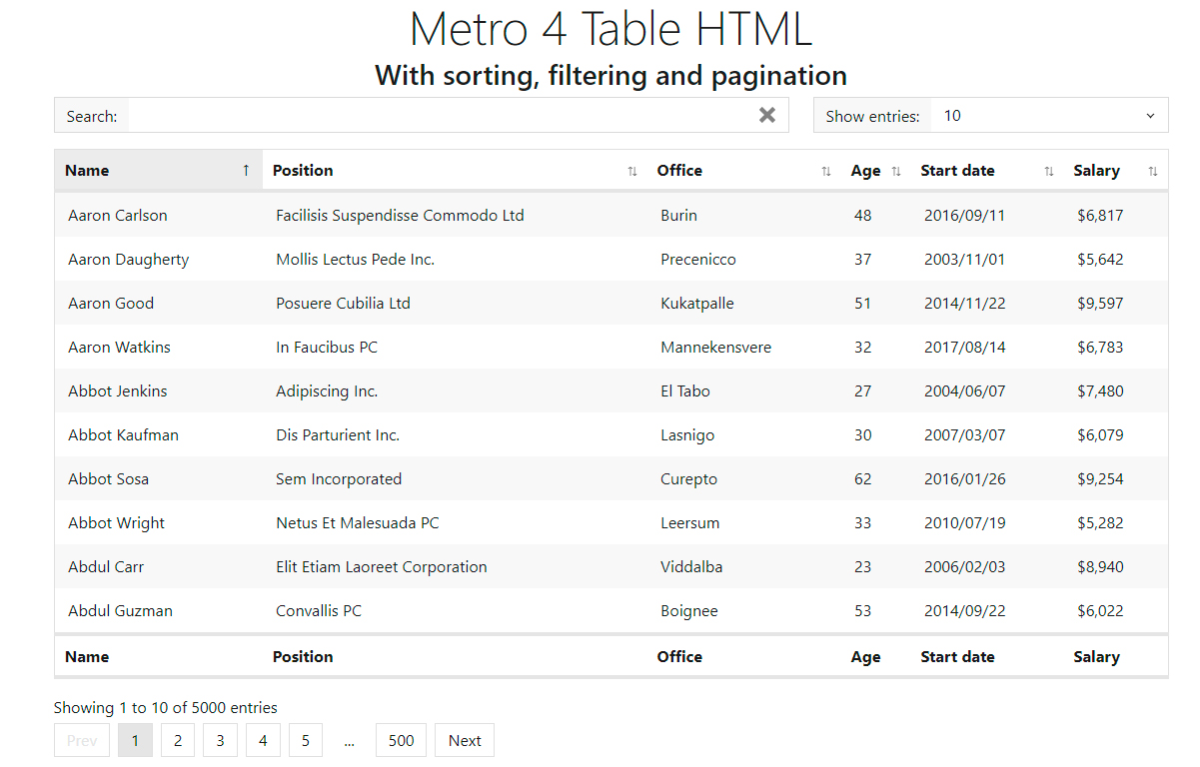This screenshot has width=1200, height=767.
Task: Open page 5 of results
Action: 306,740
